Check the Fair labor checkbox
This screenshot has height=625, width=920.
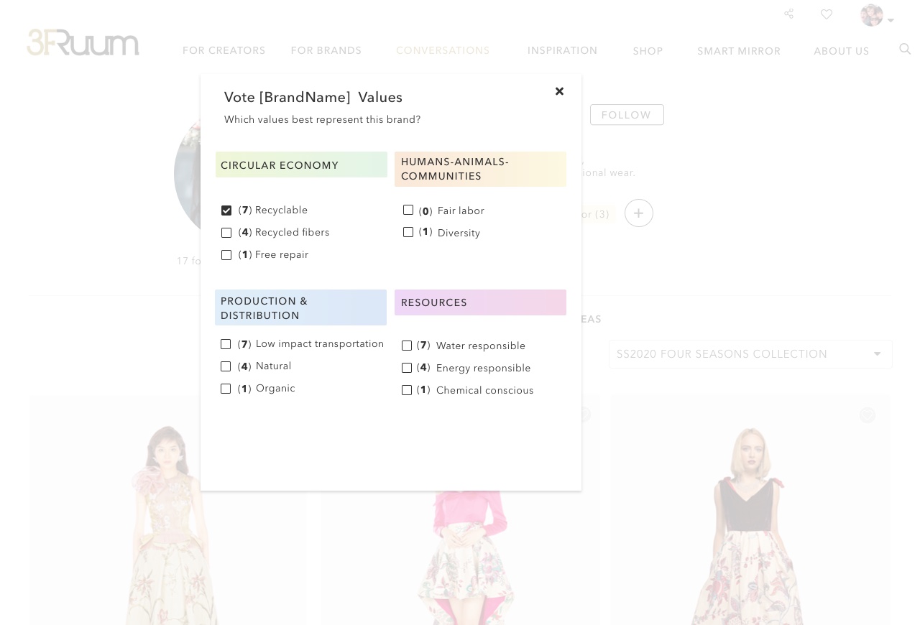point(408,210)
